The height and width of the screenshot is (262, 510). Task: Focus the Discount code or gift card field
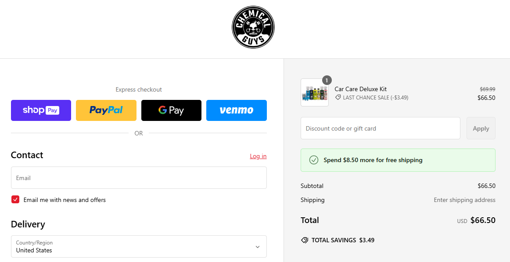click(380, 128)
